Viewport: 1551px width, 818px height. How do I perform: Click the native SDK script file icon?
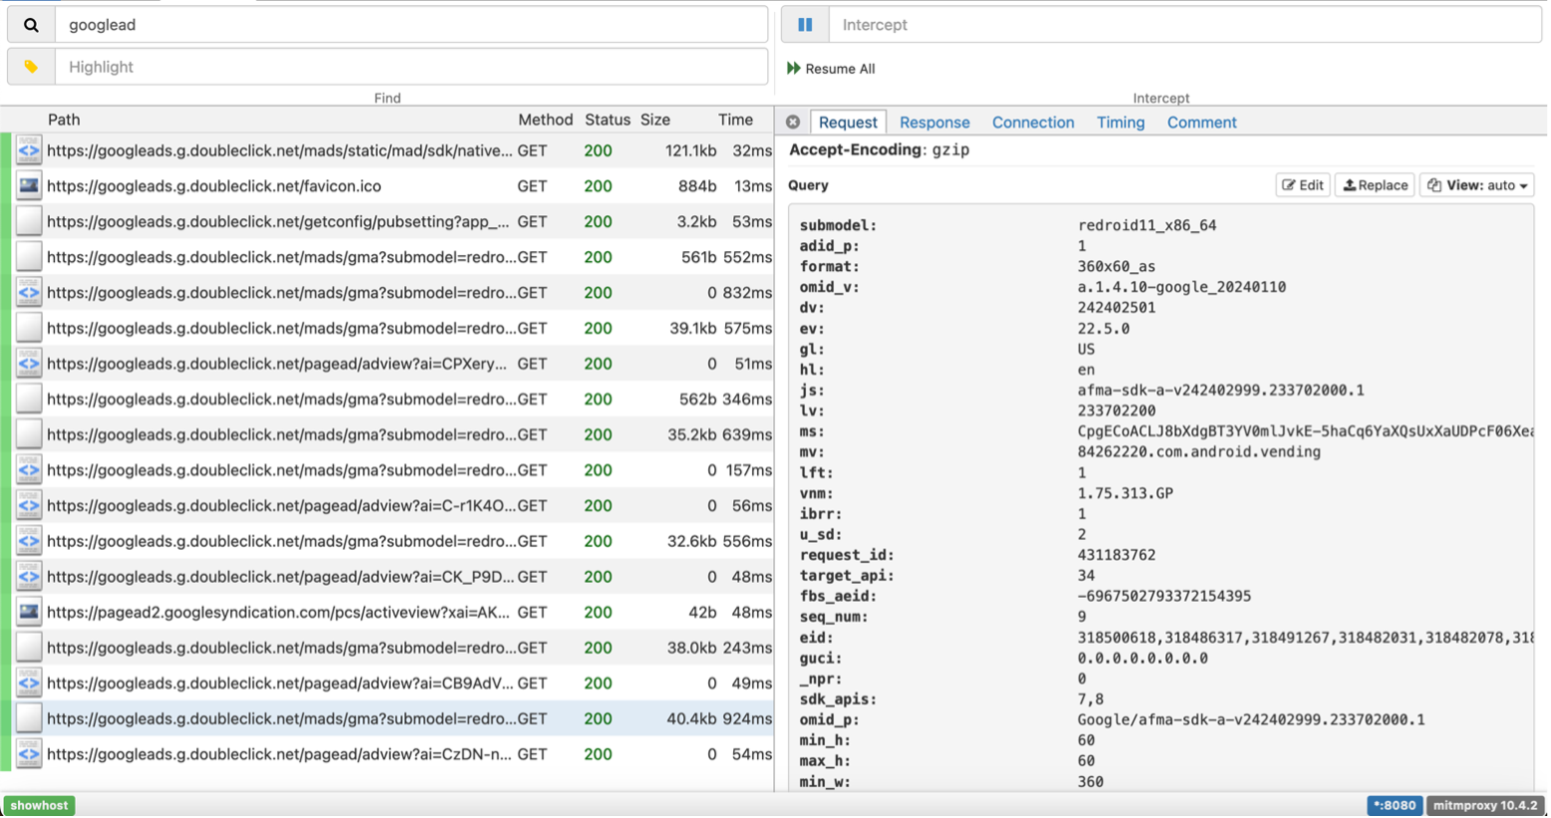click(x=29, y=151)
